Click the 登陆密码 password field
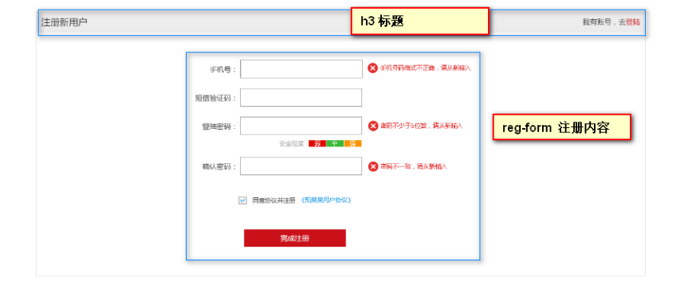Viewport: 688px width, 296px height. pos(301,126)
